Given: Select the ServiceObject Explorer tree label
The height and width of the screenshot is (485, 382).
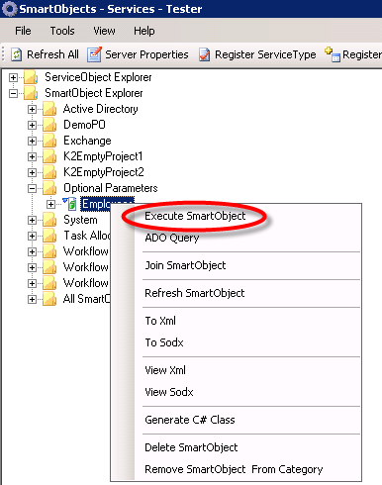Looking at the screenshot, I should (x=98, y=77).
